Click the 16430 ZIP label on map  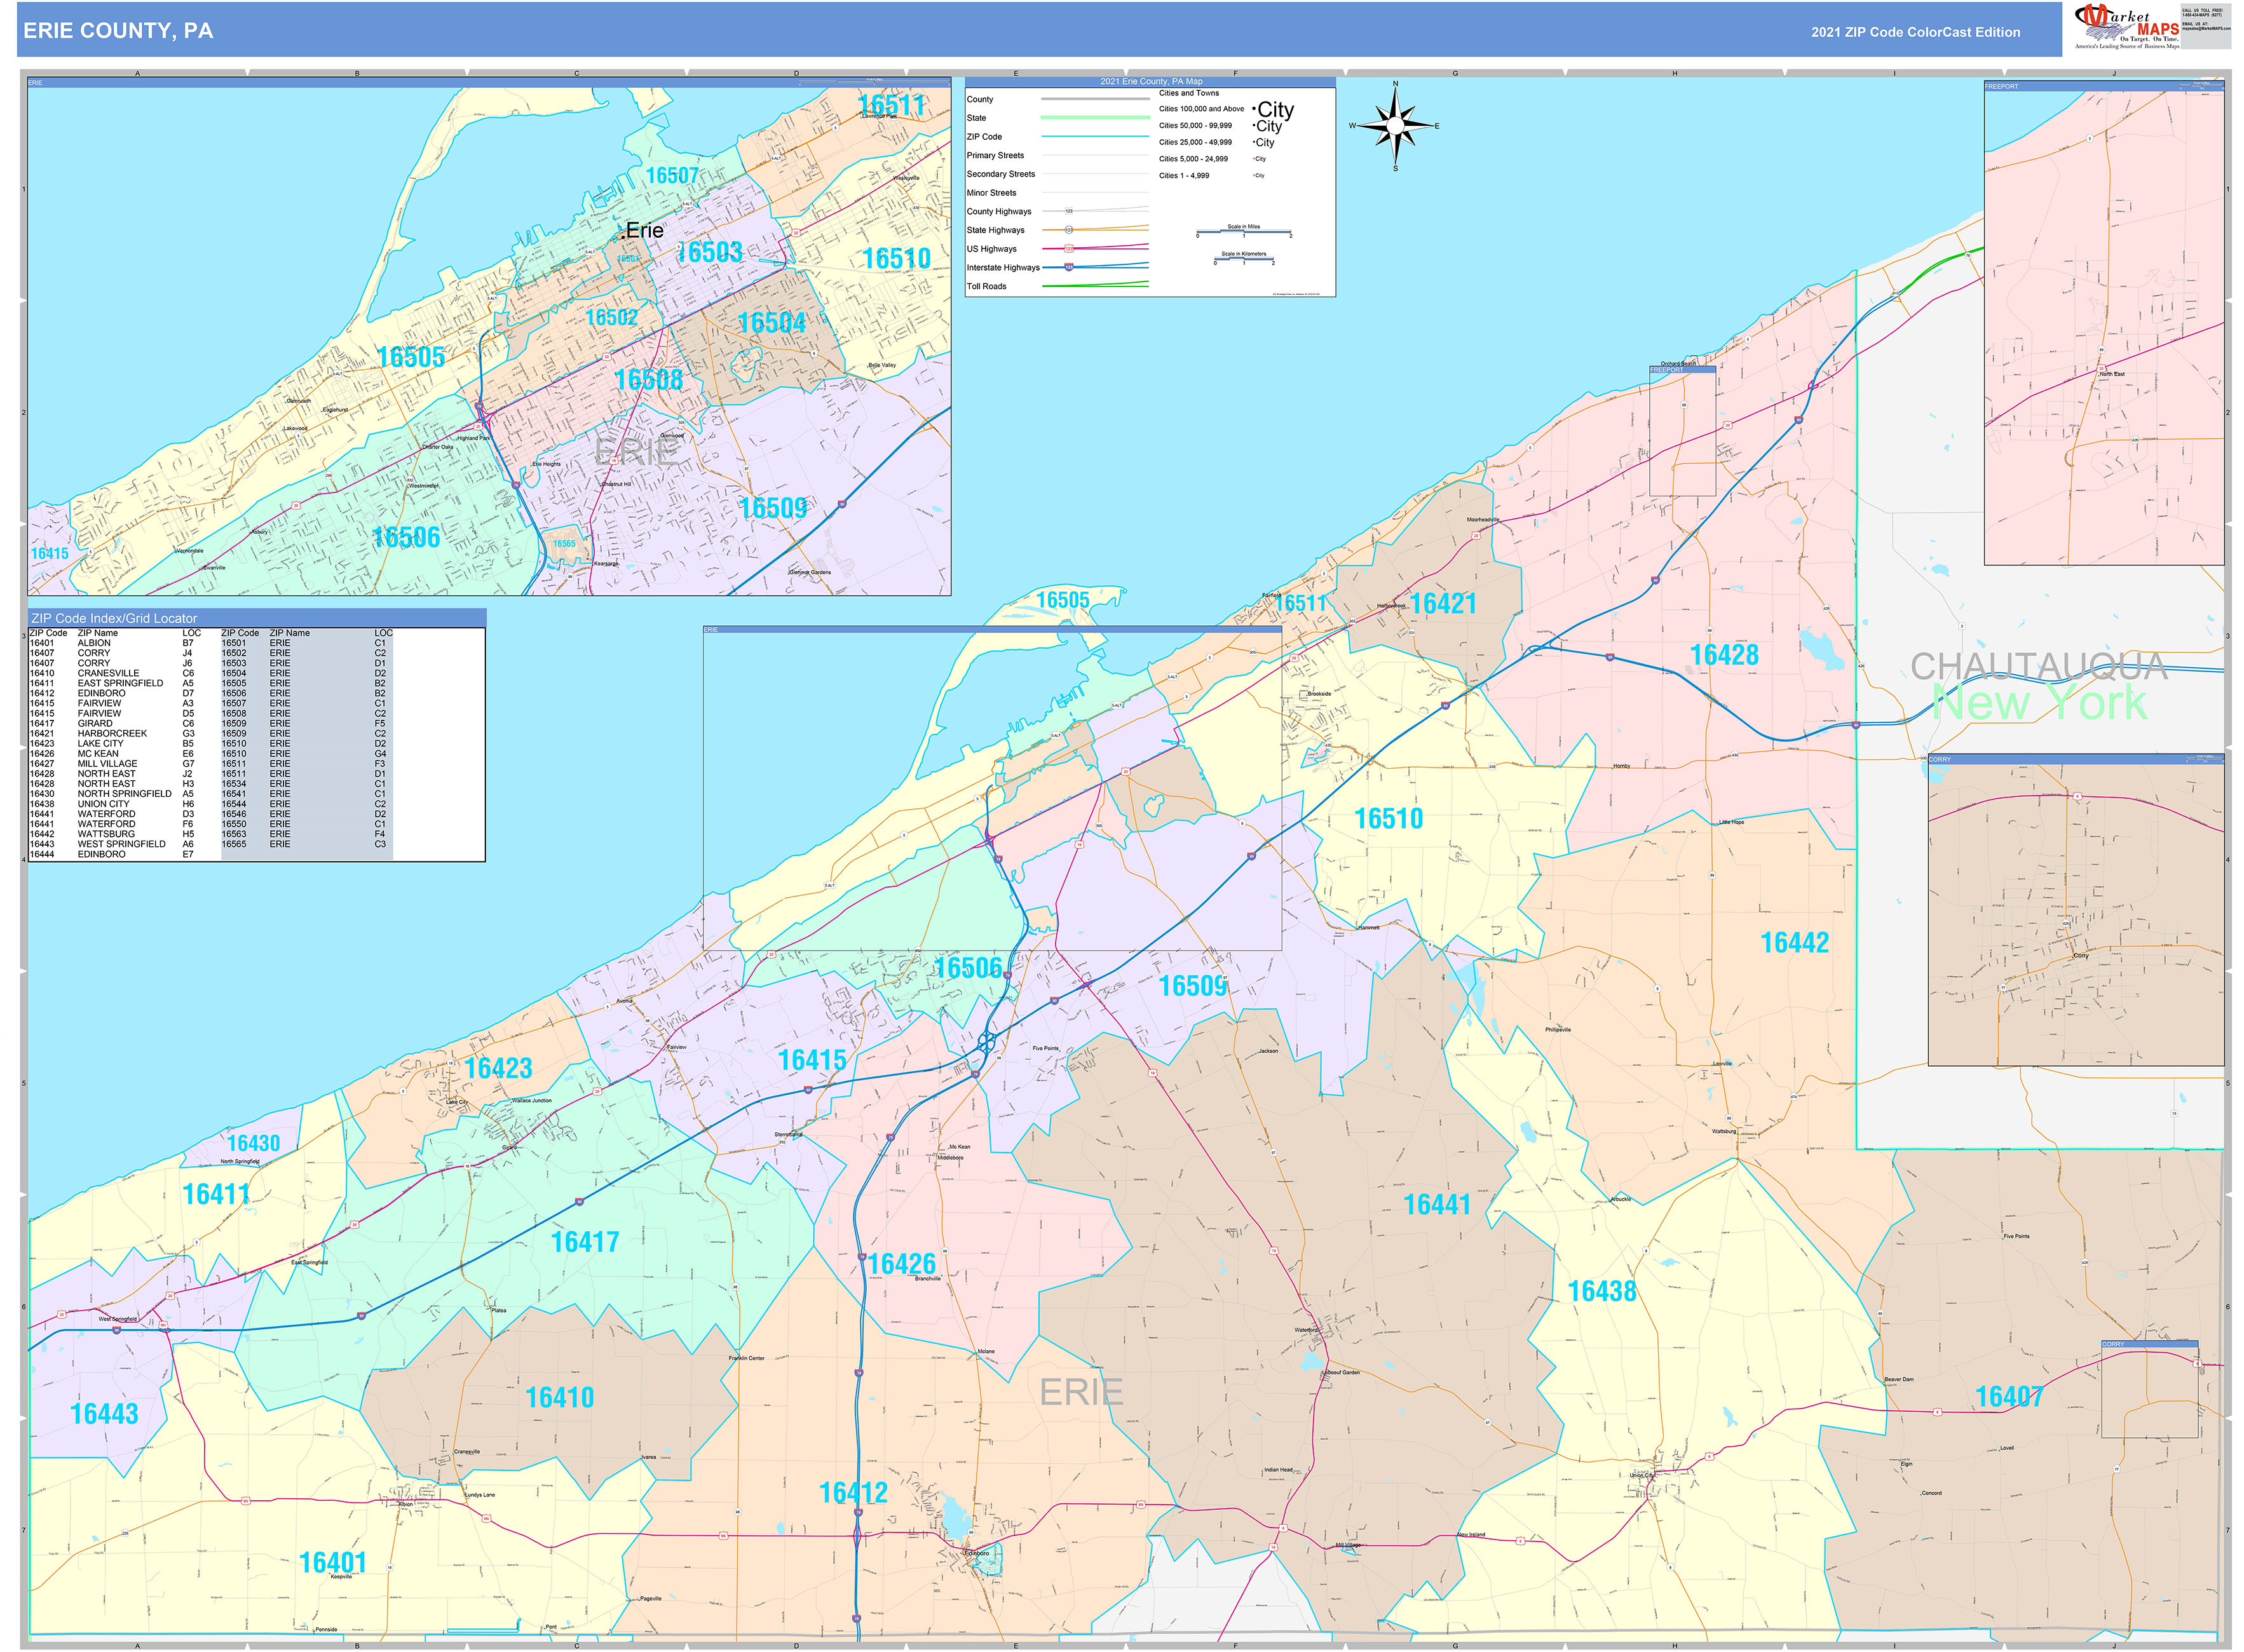(254, 1144)
